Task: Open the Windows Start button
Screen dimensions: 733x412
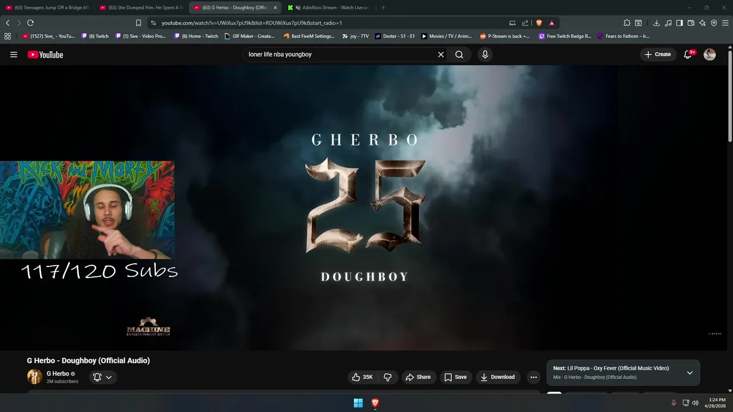Action: (x=358, y=403)
